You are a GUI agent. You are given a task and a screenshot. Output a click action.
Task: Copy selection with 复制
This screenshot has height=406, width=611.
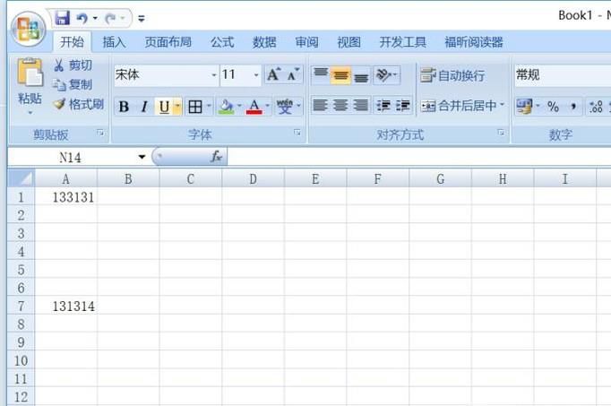click(73, 84)
